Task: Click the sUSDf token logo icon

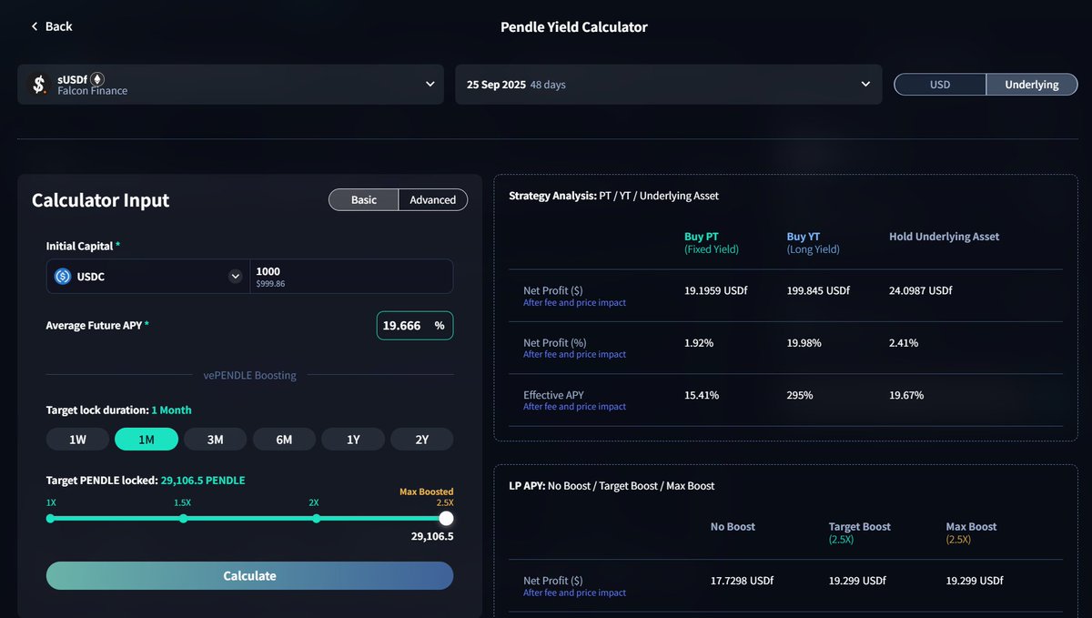Action: tap(38, 85)
